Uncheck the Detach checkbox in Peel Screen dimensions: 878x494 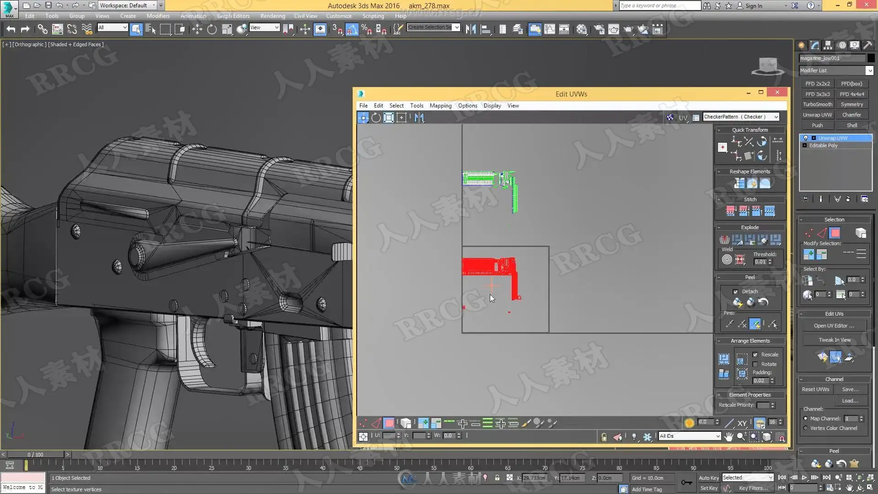tap(735, 292)
